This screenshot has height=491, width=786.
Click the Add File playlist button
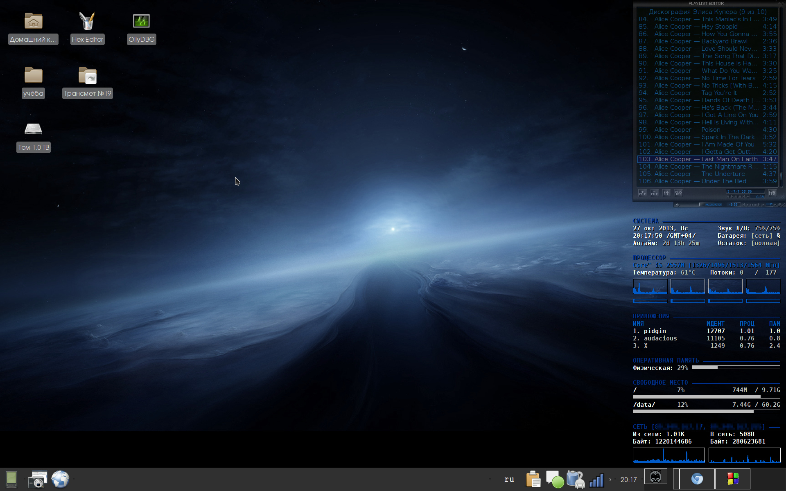coord(642,193)
